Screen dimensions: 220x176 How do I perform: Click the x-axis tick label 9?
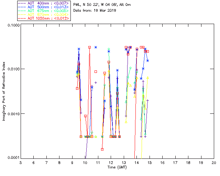72,163
